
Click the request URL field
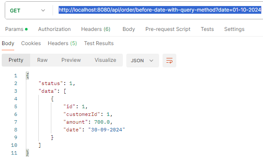coord(160,10)
